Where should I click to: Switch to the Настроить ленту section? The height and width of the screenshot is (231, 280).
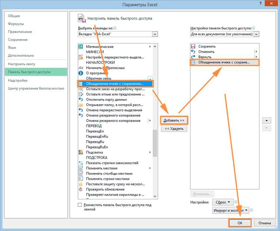[22, 64]
